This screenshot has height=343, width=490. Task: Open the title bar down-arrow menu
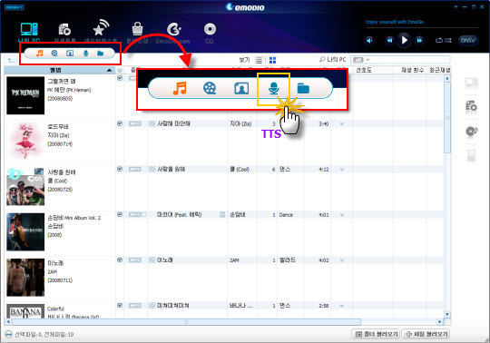(456, 7)
